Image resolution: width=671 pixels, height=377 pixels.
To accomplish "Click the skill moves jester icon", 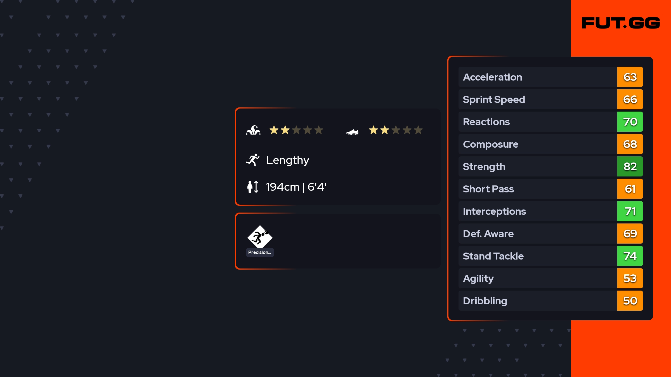I will [253, 130].
